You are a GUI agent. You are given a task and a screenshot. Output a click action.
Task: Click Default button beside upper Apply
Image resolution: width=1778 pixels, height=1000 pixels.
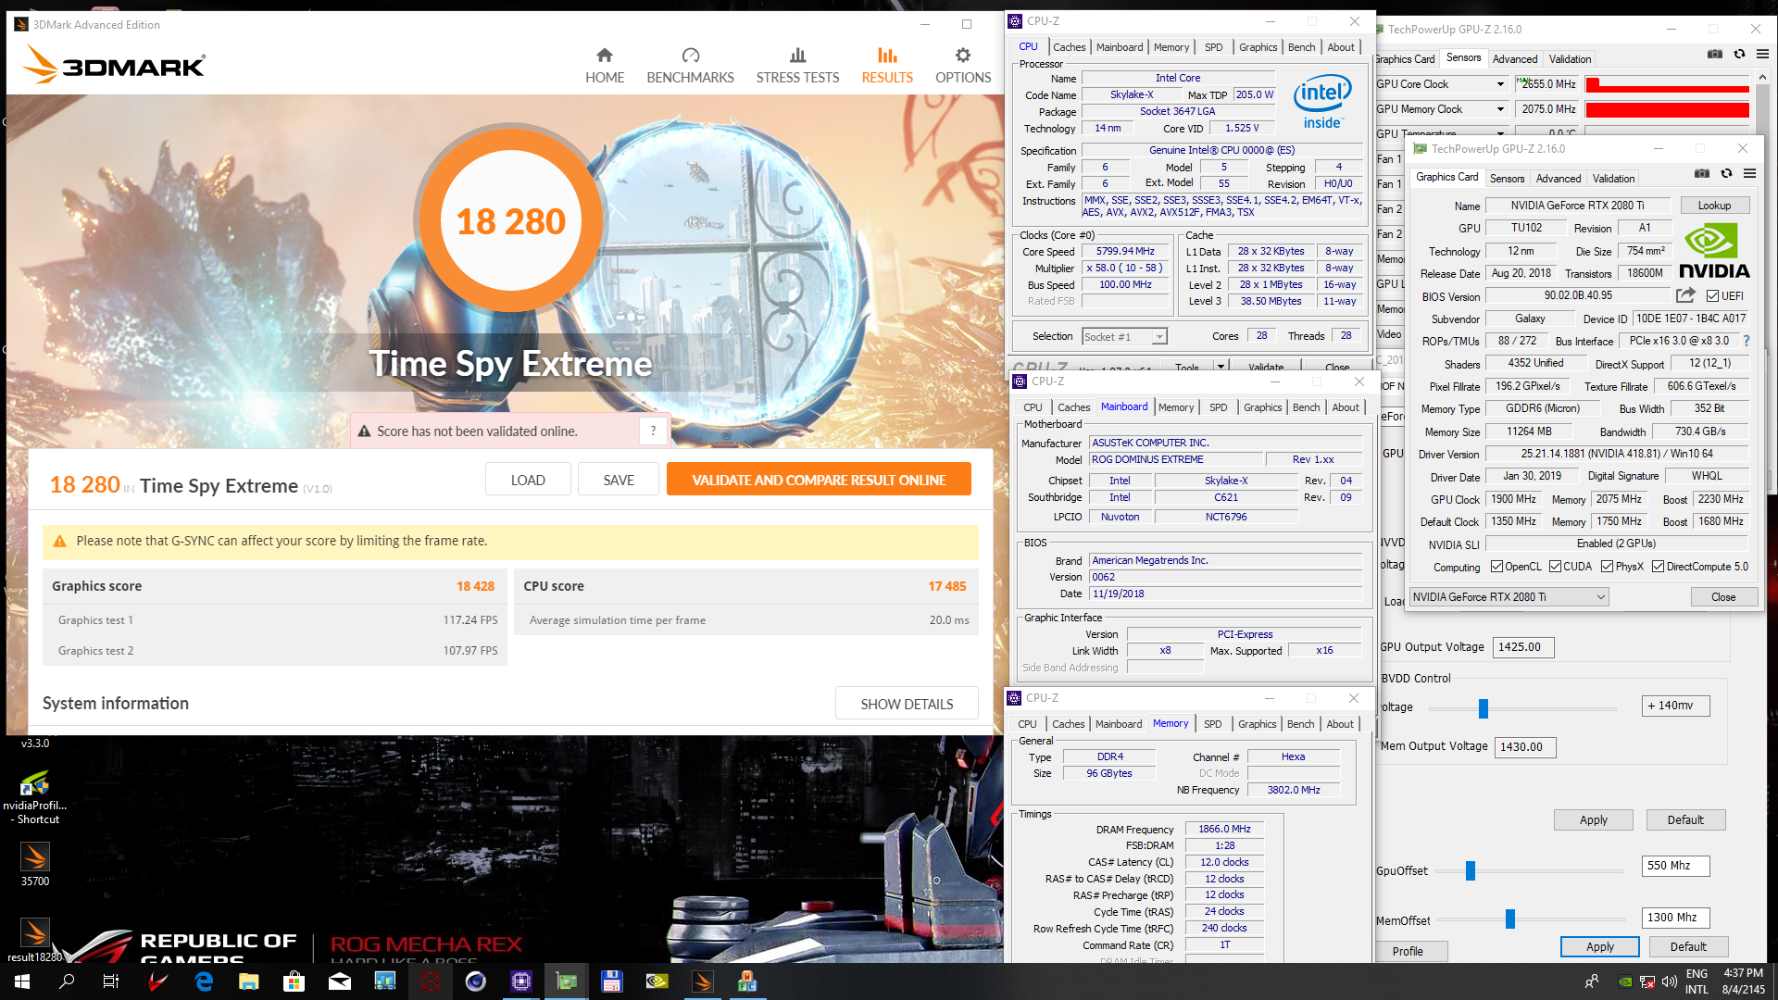[x=1685, y=820]
